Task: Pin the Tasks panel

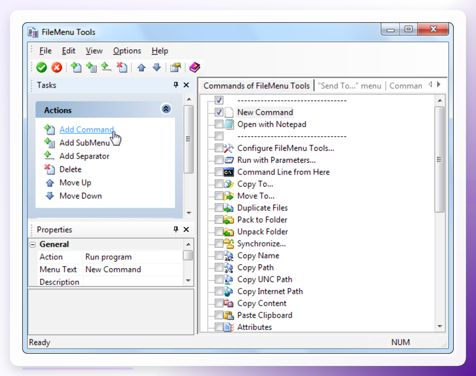Action: pyautogui.click(x=176, y=85)
